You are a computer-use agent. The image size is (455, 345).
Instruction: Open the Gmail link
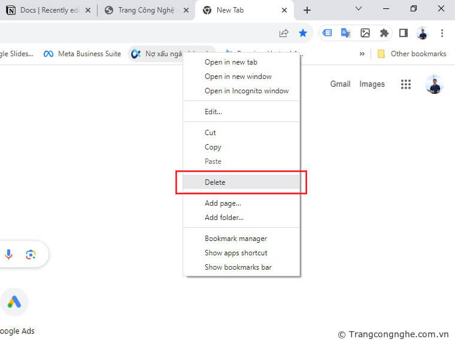340,84
